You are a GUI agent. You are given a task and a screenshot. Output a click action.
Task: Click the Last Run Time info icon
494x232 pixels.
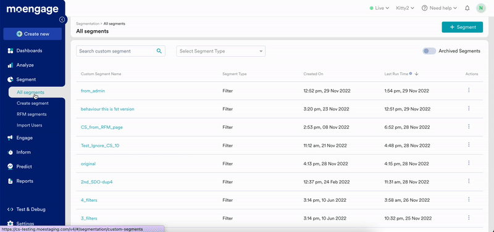point(411,73)
